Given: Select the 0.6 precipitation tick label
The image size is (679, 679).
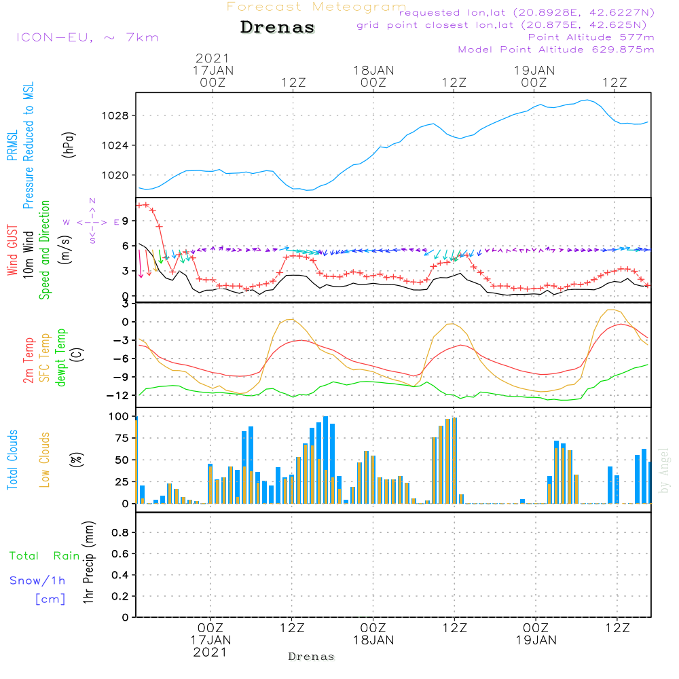Looking at the screenshot, I should click(x=120, y=554).
